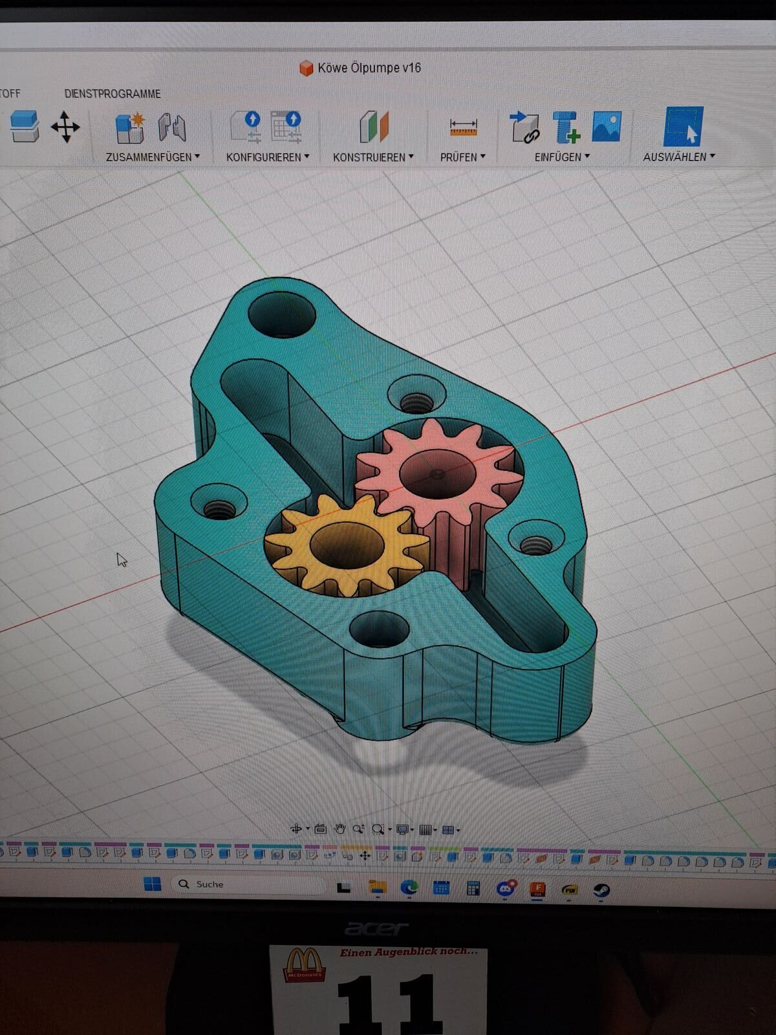
Task: Click the New Component icon
Action: [x=131, y=127]
